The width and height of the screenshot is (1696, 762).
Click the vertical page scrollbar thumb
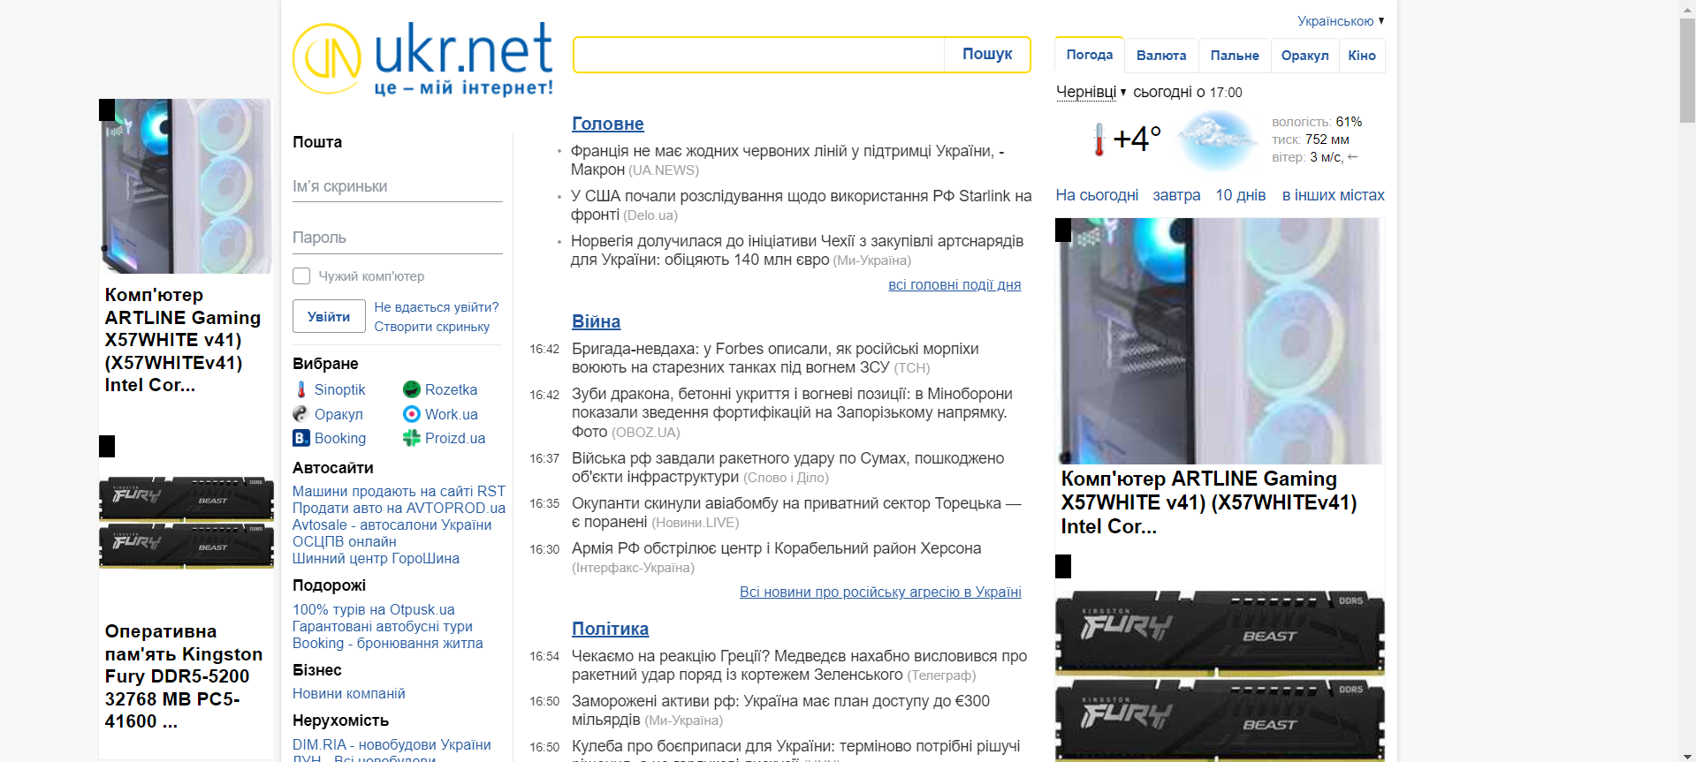(x=1686, y=71)
